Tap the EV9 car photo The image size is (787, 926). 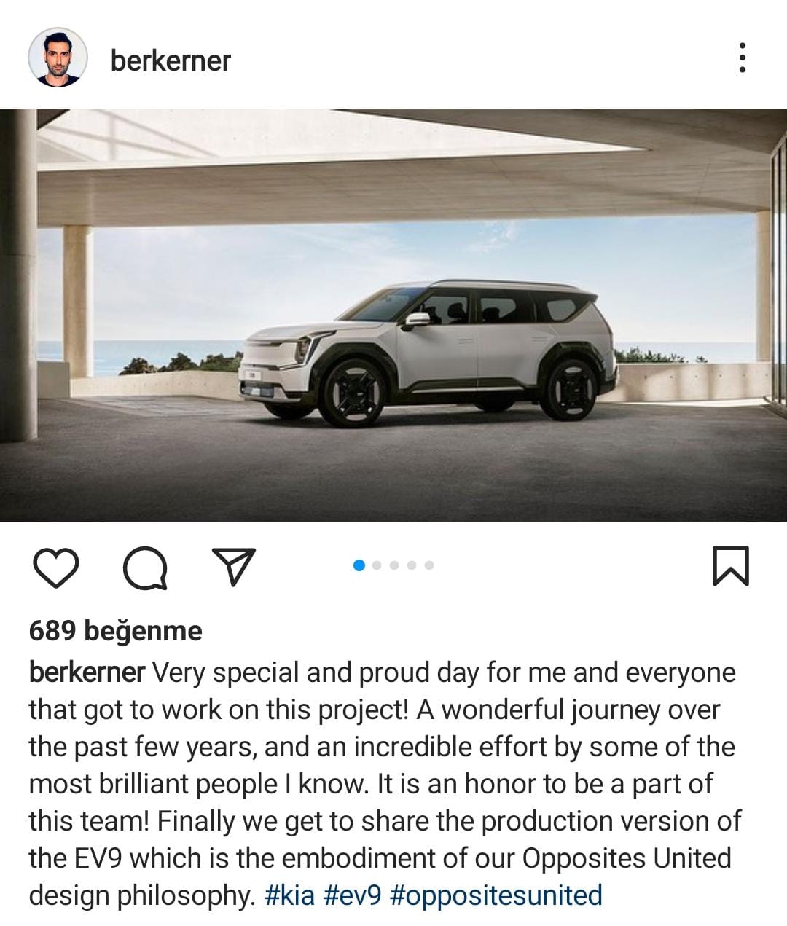393,315
